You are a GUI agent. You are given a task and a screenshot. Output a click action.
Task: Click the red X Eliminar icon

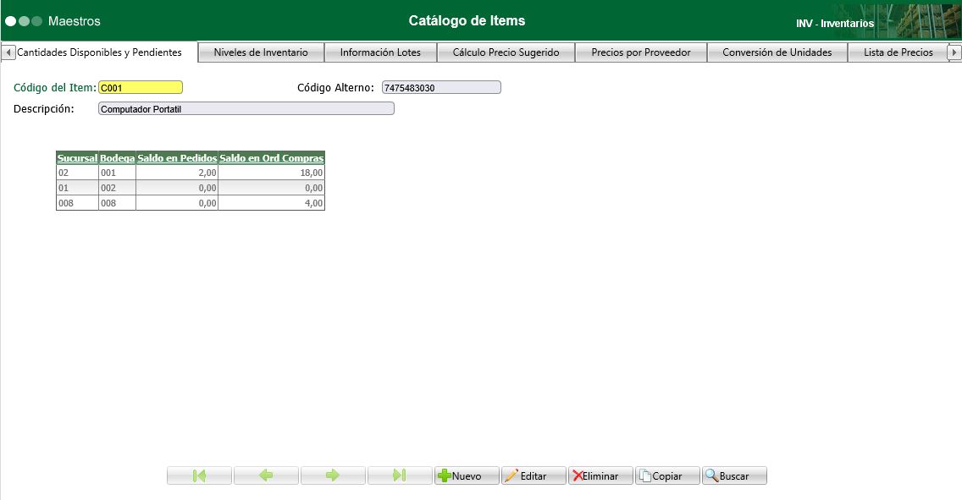coord(578,475)
